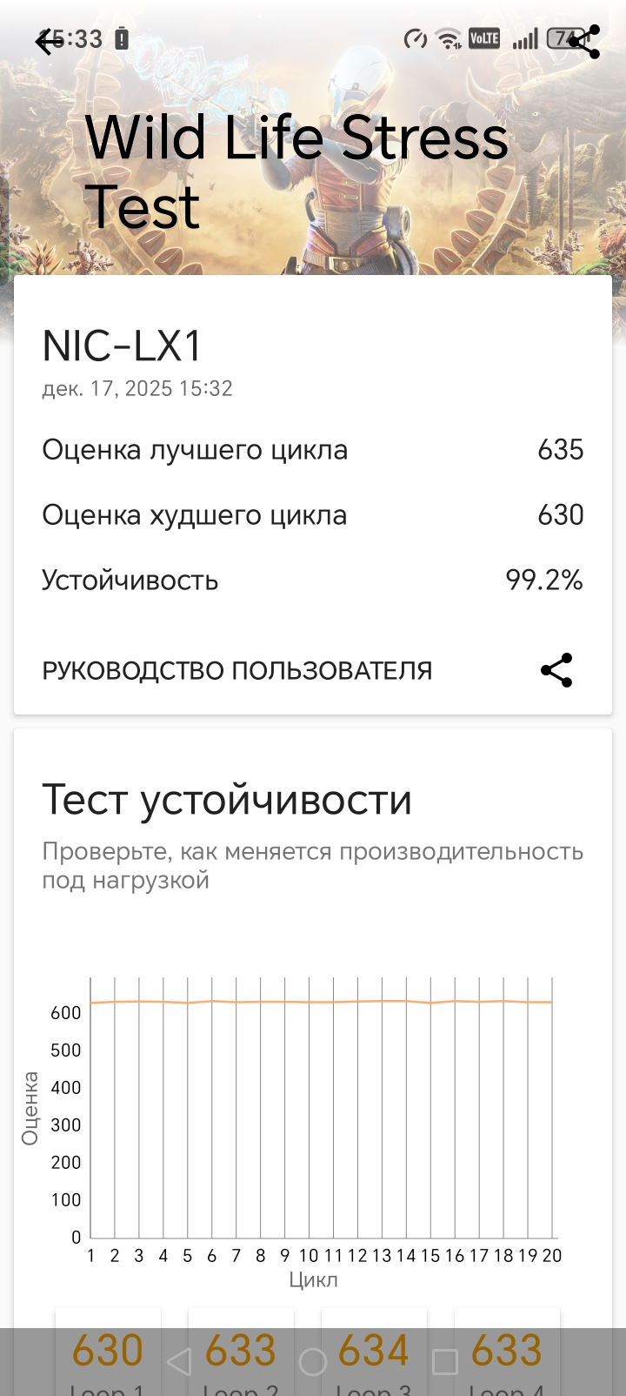Select the Loop 2 score card showing 633
Image resolution: width=626 pixels, height=1396 pixels.
point(241,1353)
